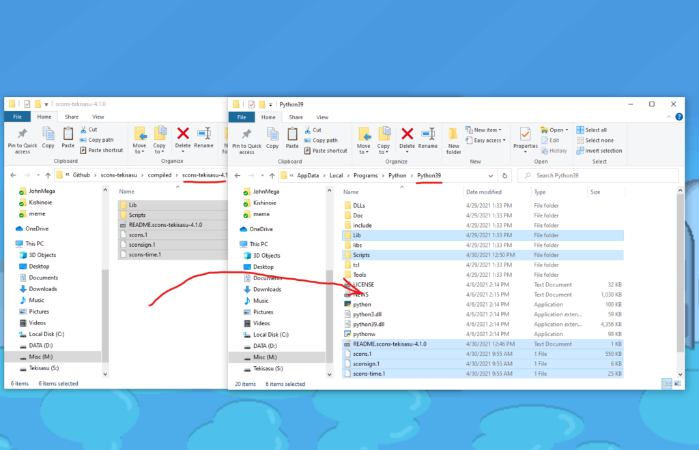This screenshot has width=699, height=450.
Task: Click Programs in the Python39 address path
Action: 366,175
